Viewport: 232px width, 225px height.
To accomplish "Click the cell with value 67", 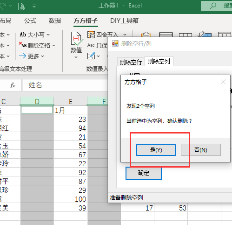I will click(x=70, y=155).
